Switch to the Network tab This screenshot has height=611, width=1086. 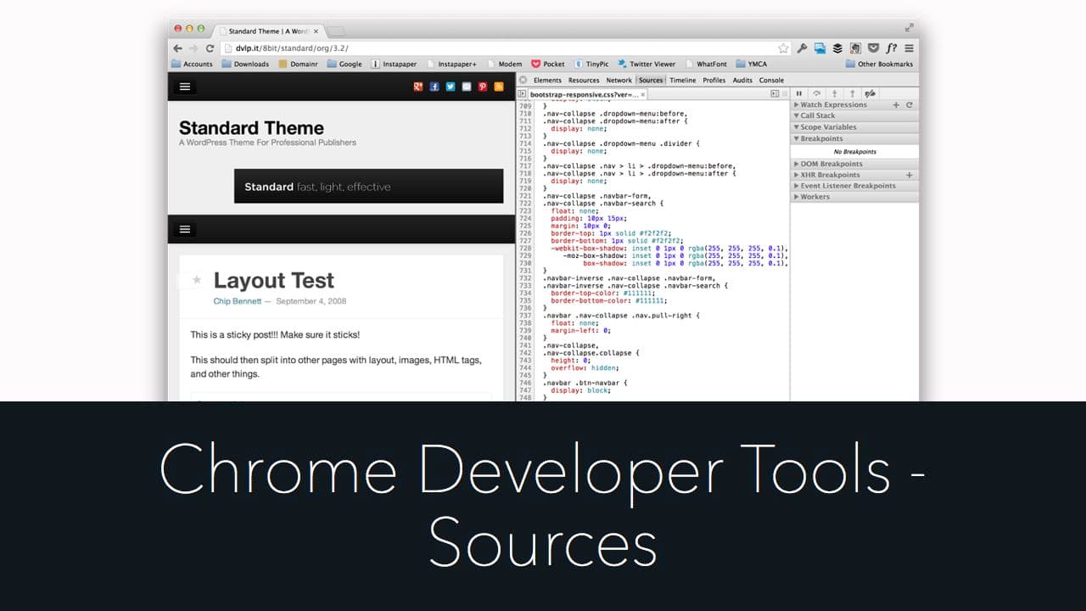pyautogui.click(x=619, y=81)
